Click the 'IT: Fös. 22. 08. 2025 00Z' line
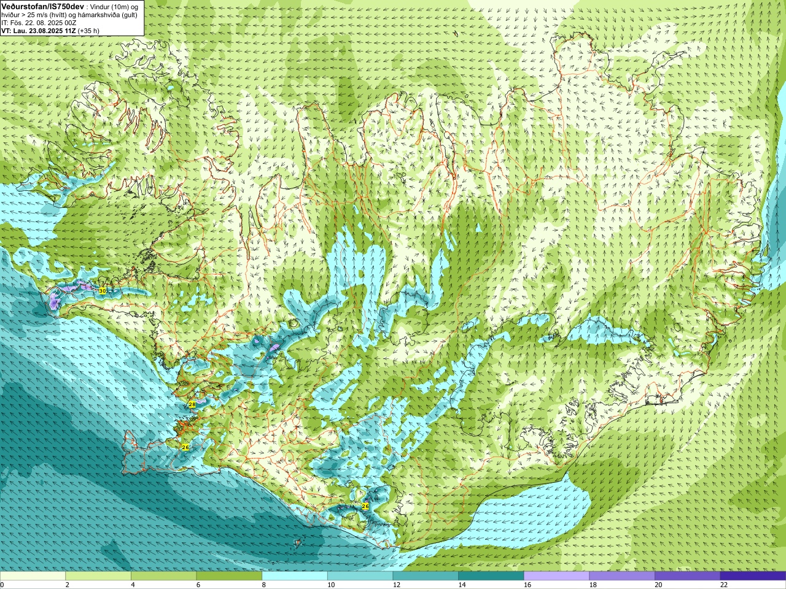This screenshot has width=786, height=589. pyautogui.click(x=39, y=23)
